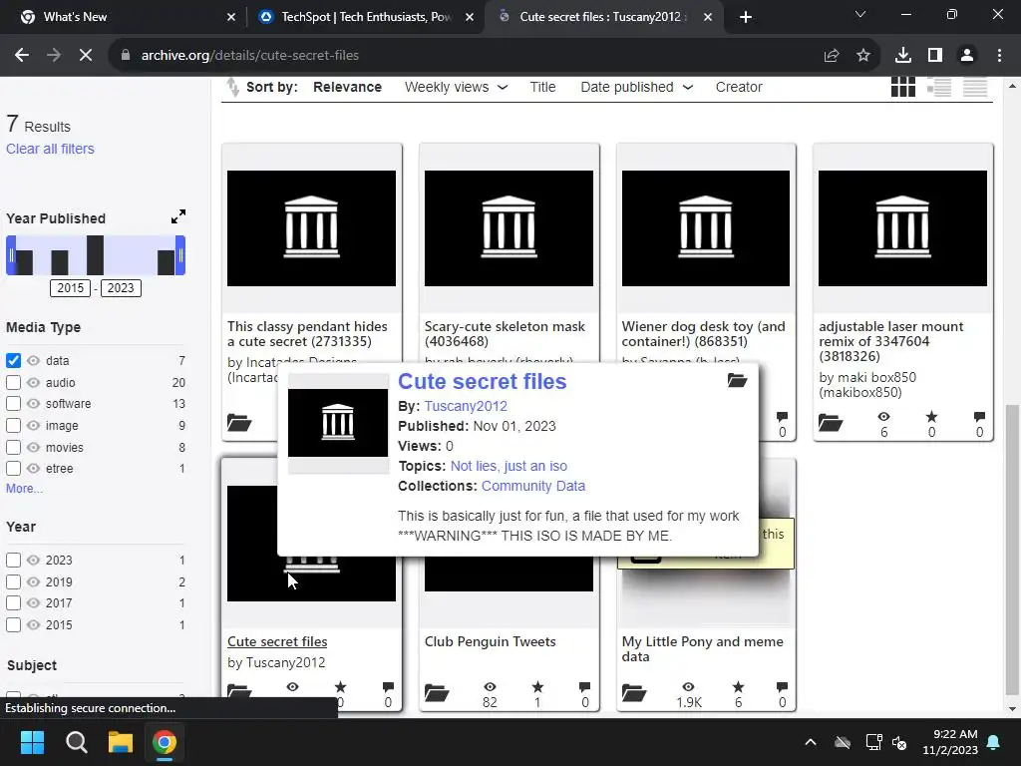Check the software media type checkbox
Viewport: 1021px width, 766px height.
[x=14, y=404]
